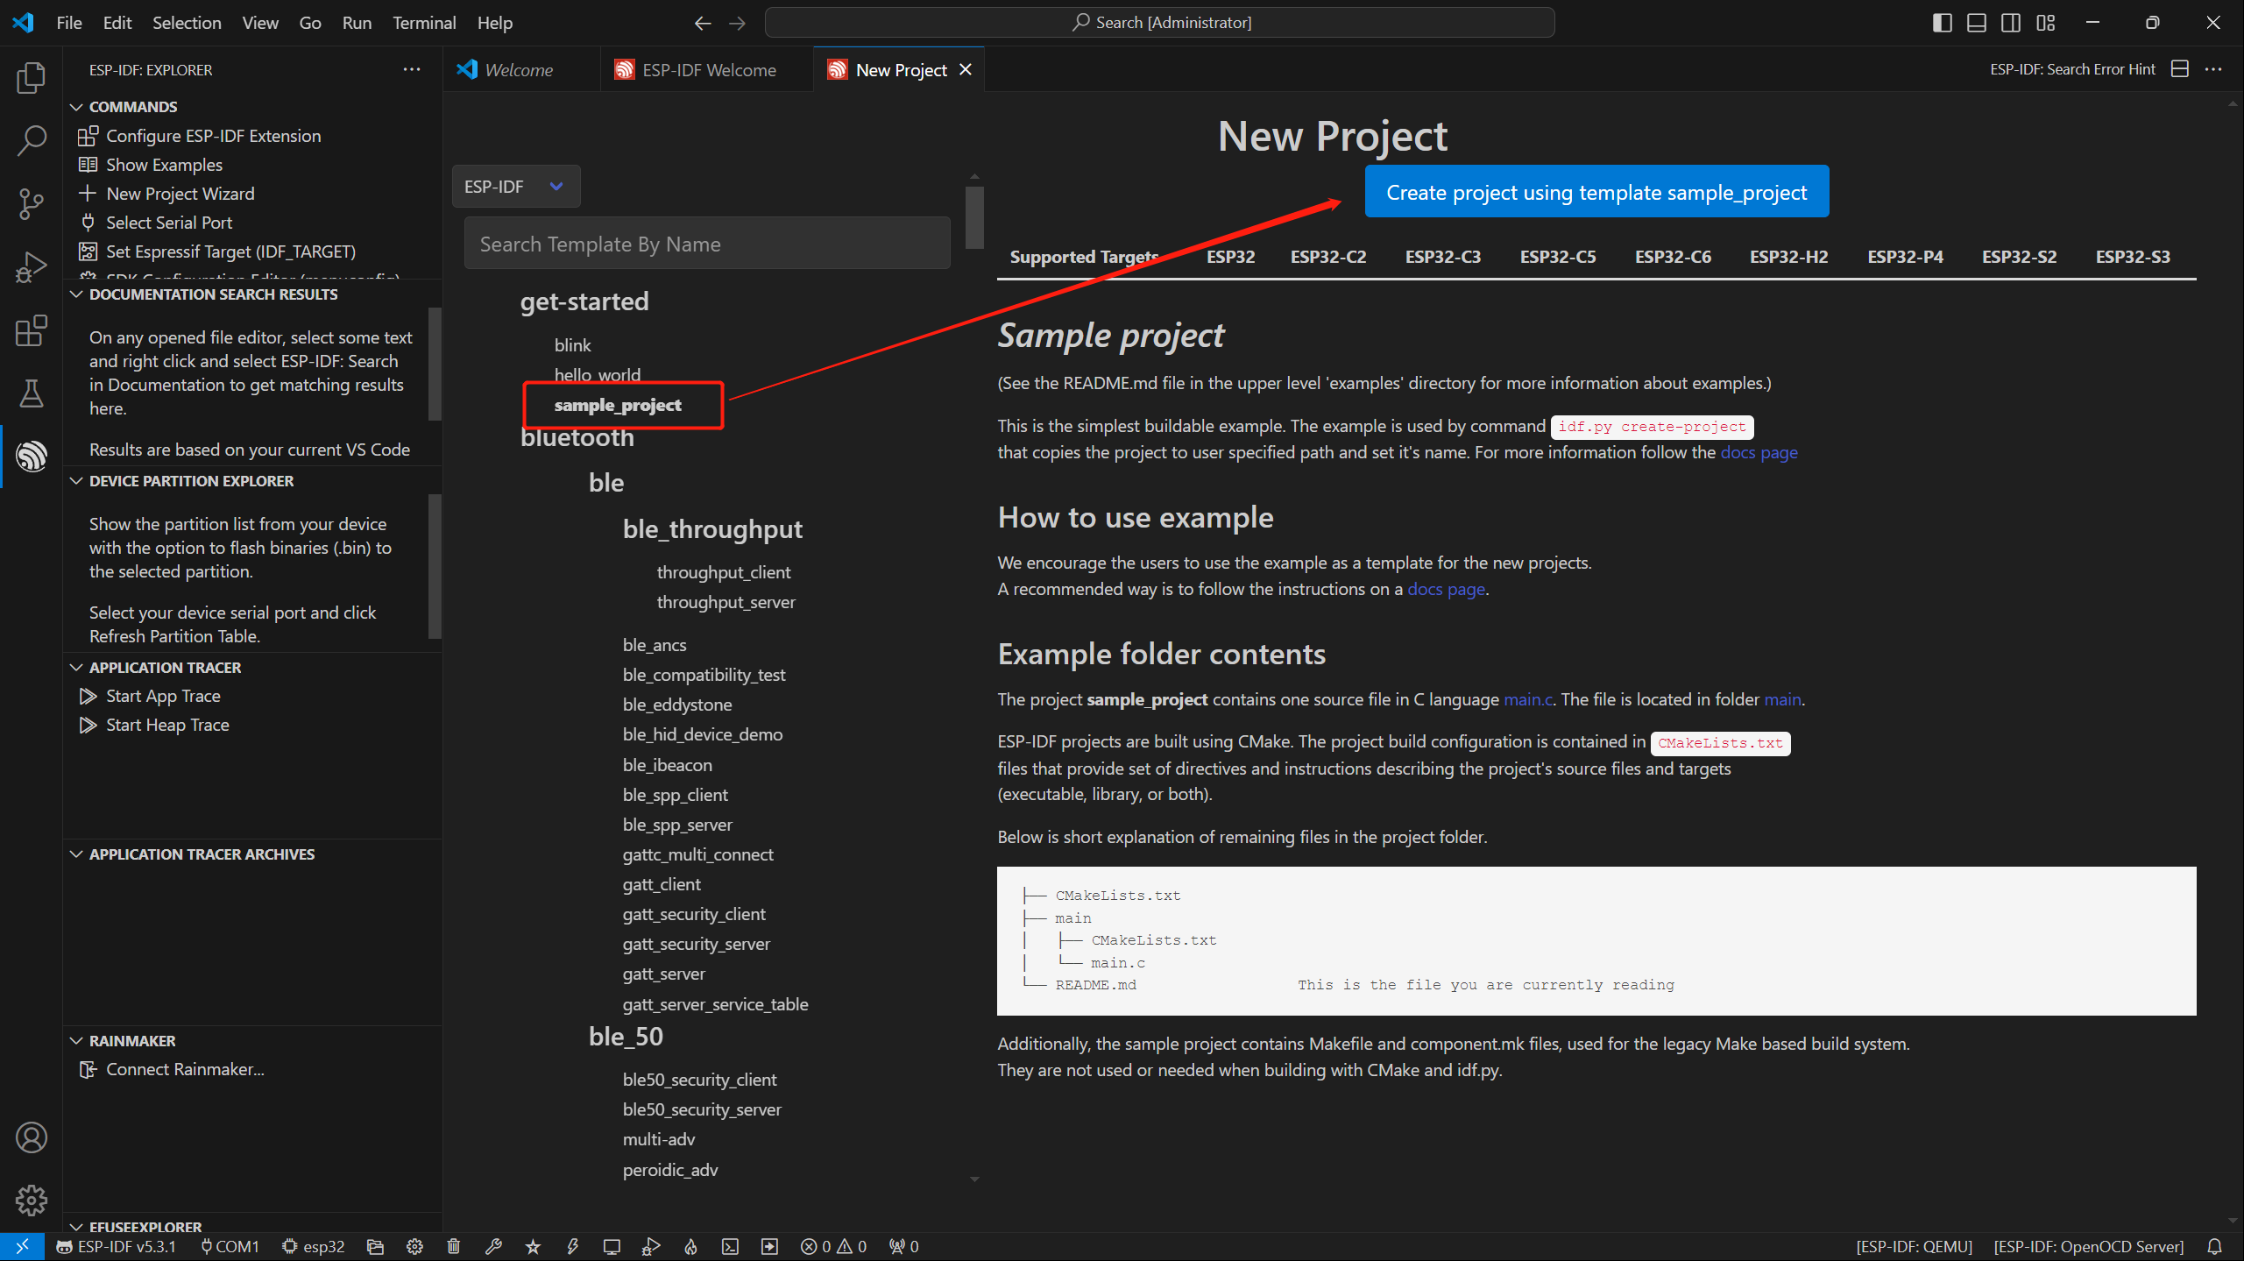
Task: Open Customize Layout button in title bar
Action: pyautogui.click(x=2046, y=23)
